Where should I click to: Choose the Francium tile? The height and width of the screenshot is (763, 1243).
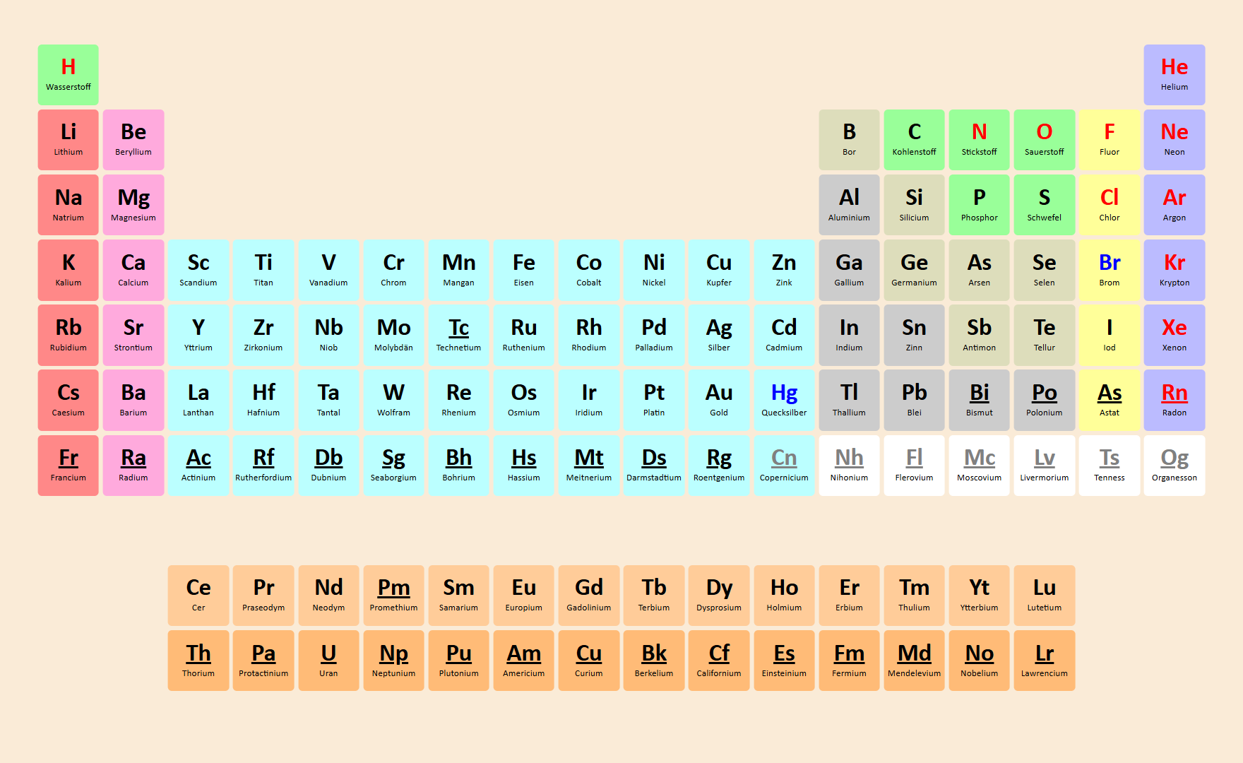click(69, 466)
